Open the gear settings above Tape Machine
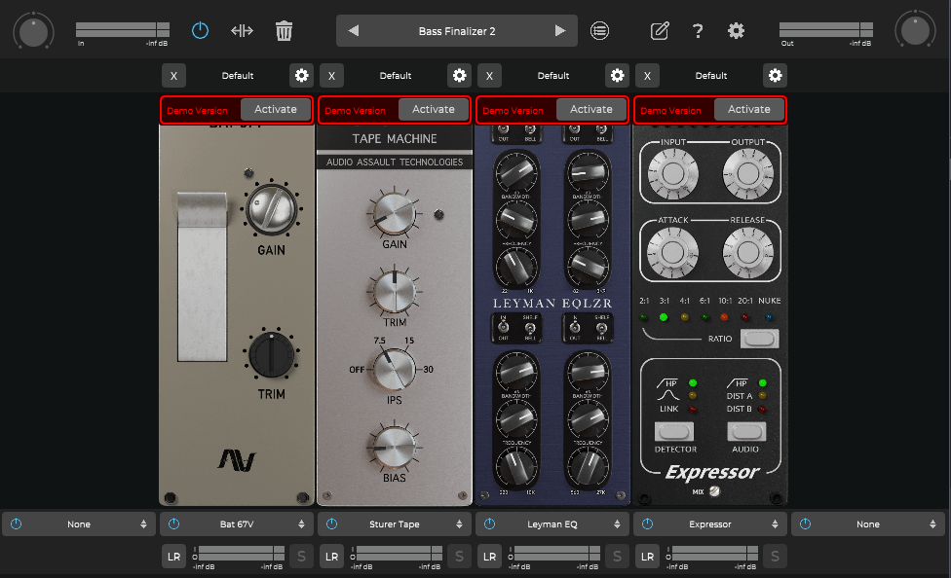Viewport: 951px width, 578px height. coord(459,76)
